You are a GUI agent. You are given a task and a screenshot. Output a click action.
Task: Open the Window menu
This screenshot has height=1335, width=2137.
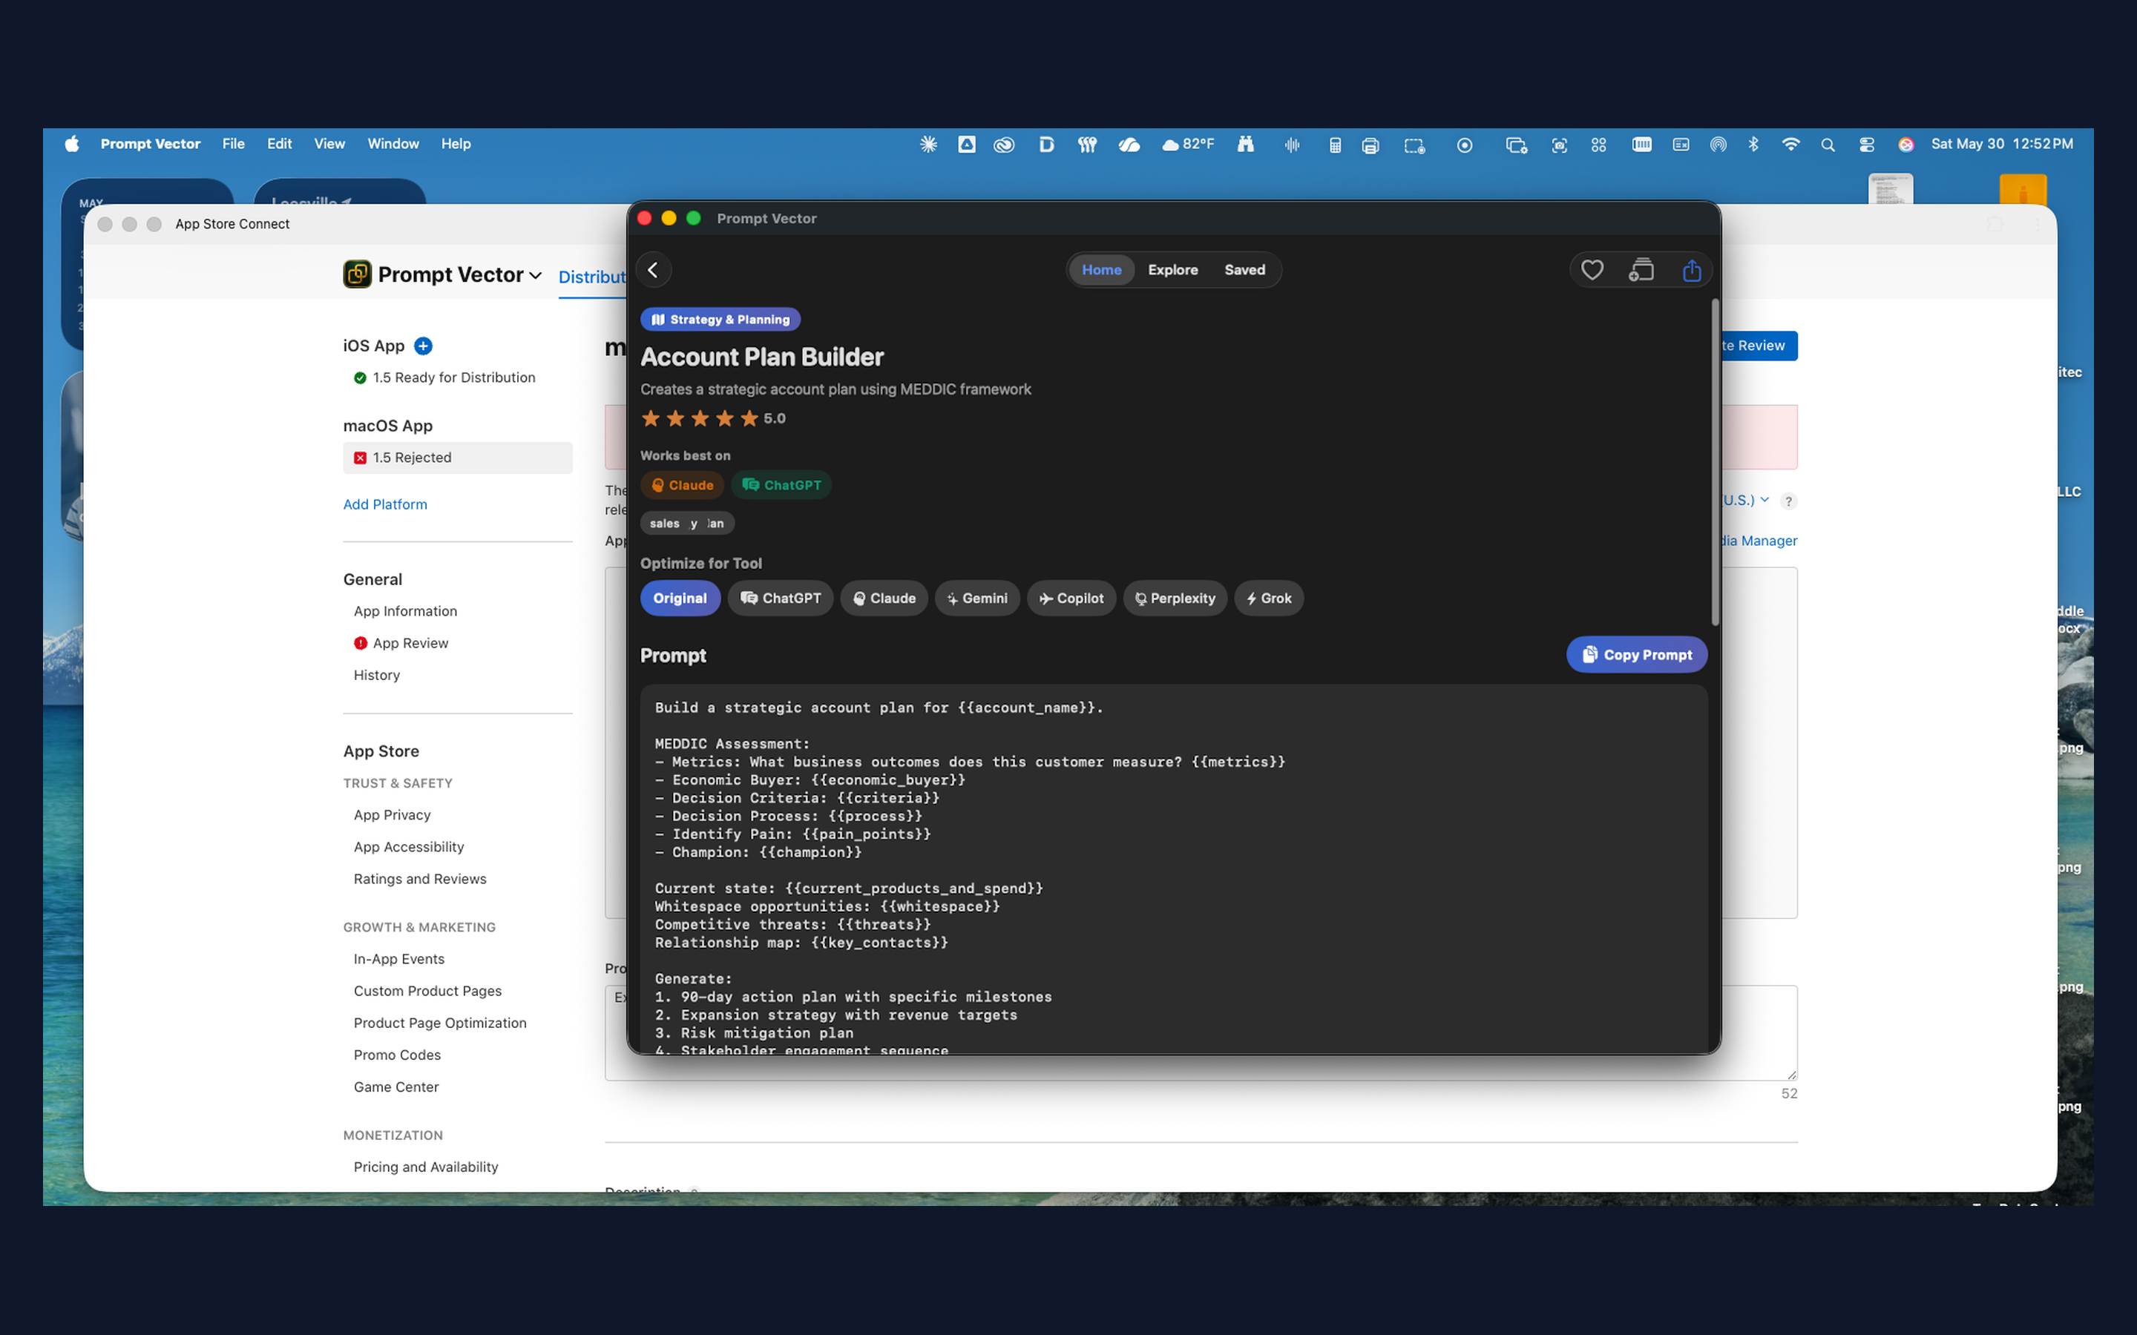click(x=393, y=144)
